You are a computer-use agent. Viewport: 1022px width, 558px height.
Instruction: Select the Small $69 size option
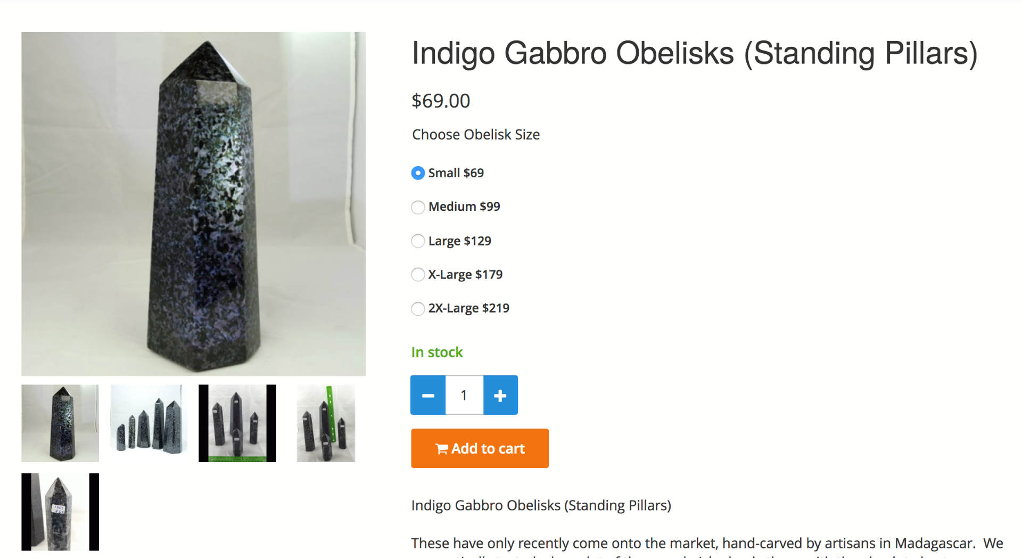pos(418,173)
